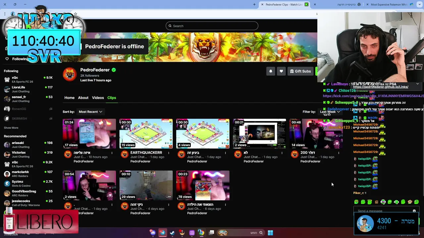Click channel avatar under EARTHQUACKERR clip
The width and height of the screenshot is (424, 238).
pos(125,154)
